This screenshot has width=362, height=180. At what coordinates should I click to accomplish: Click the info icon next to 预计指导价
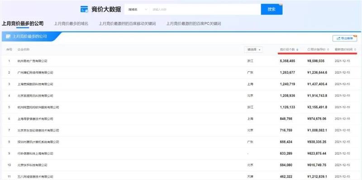click(309, 50)
